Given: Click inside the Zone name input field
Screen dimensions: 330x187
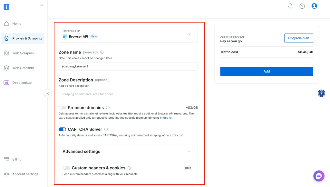Looking at the screenshot, I should click(x=128, y=66).
